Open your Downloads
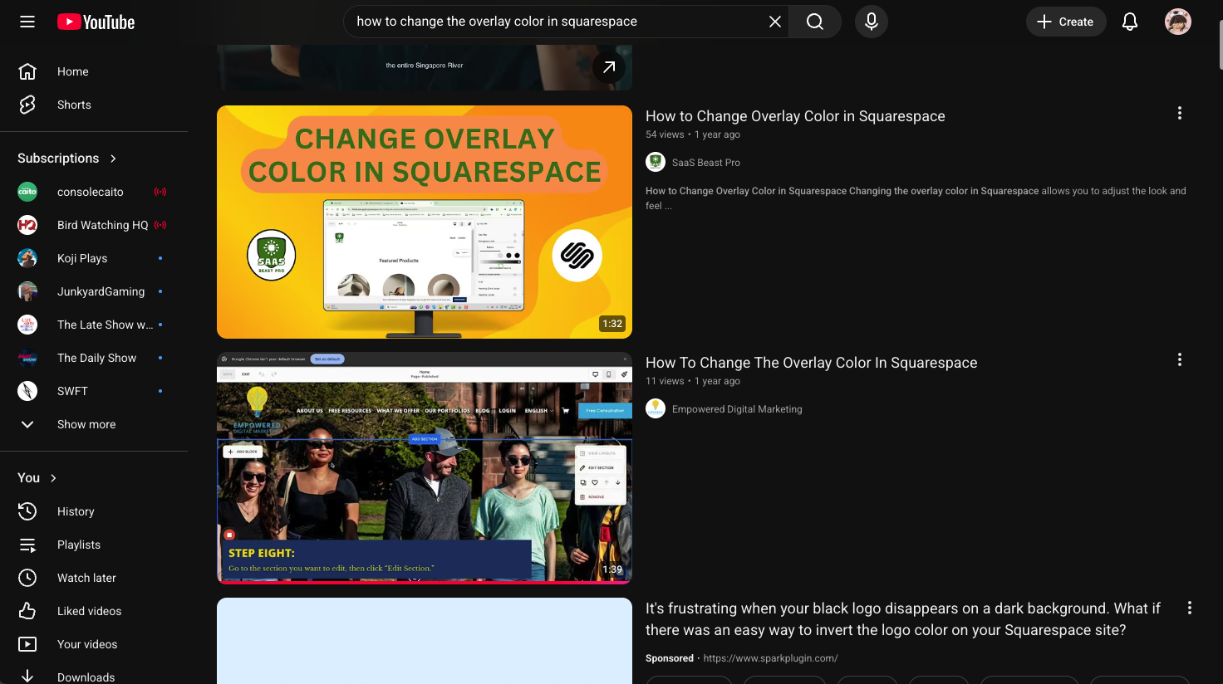The width and height of the screenshot is (1223, 684). coord(86,677)
